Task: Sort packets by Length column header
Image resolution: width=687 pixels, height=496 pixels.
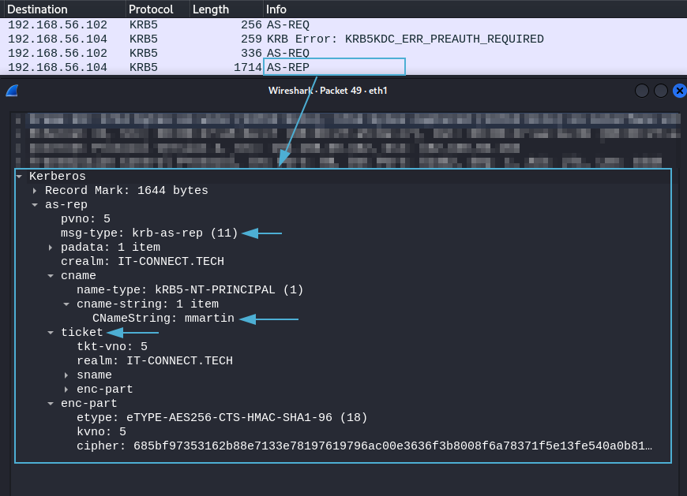Action: point(211,9)
